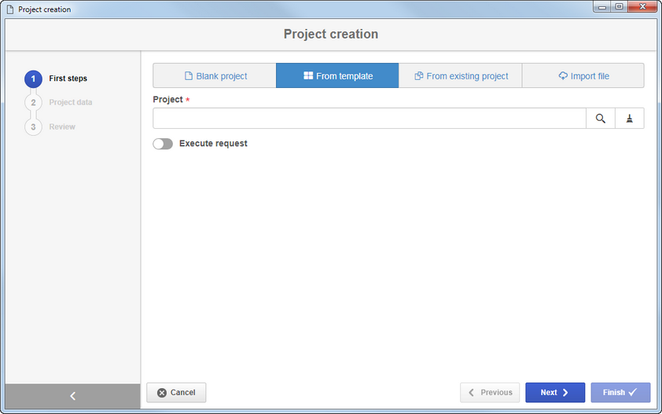
Task: Switch to the Blank project tab
Action: click(x=215, y=76)
